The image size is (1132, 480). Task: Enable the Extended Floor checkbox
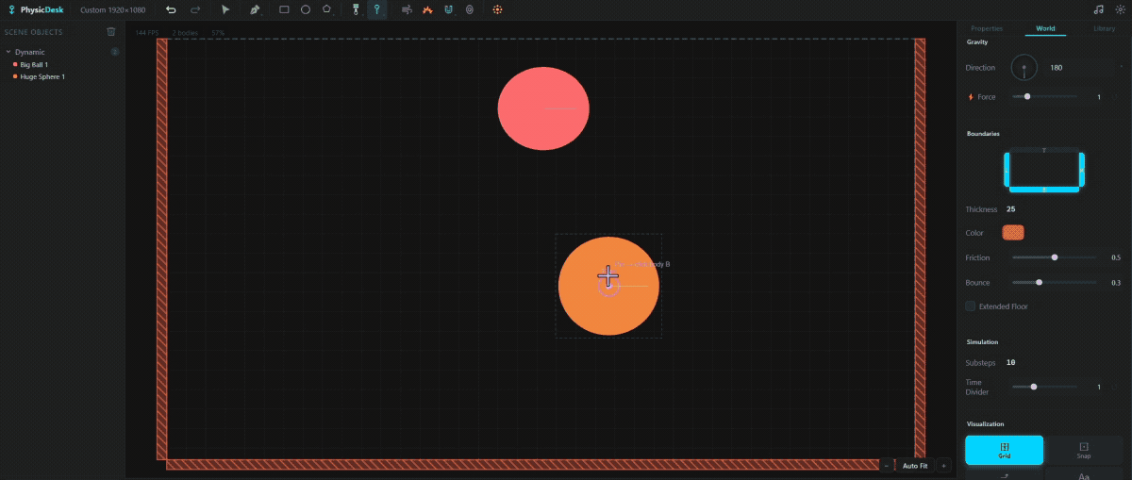pos(971,306)
